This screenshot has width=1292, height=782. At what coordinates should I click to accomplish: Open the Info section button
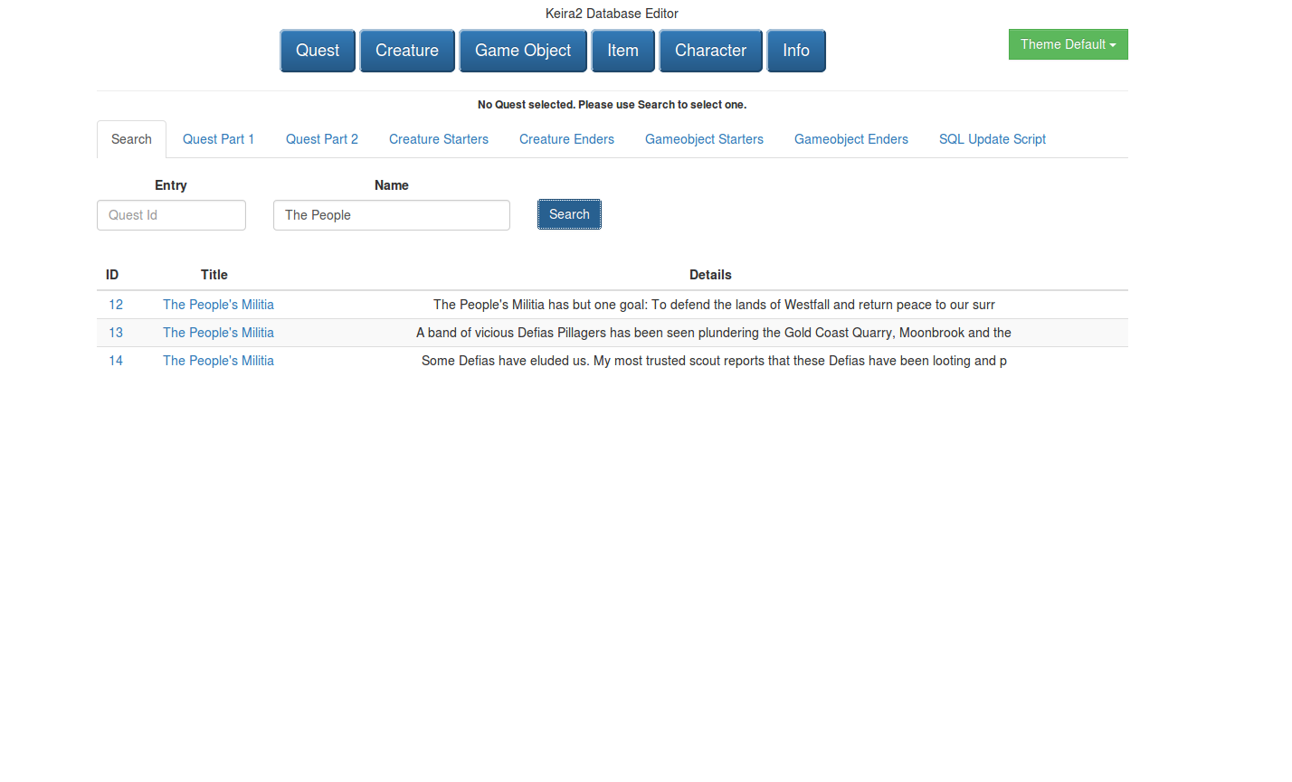pos(796,51)
